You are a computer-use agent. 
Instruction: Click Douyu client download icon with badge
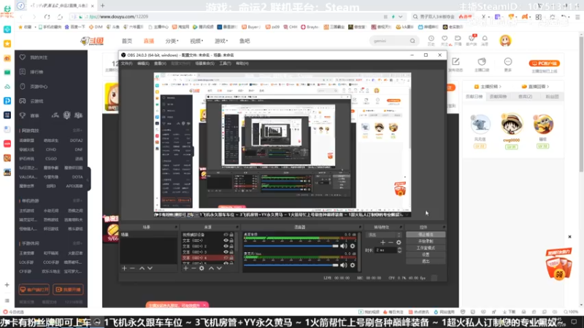pos(472,40)
